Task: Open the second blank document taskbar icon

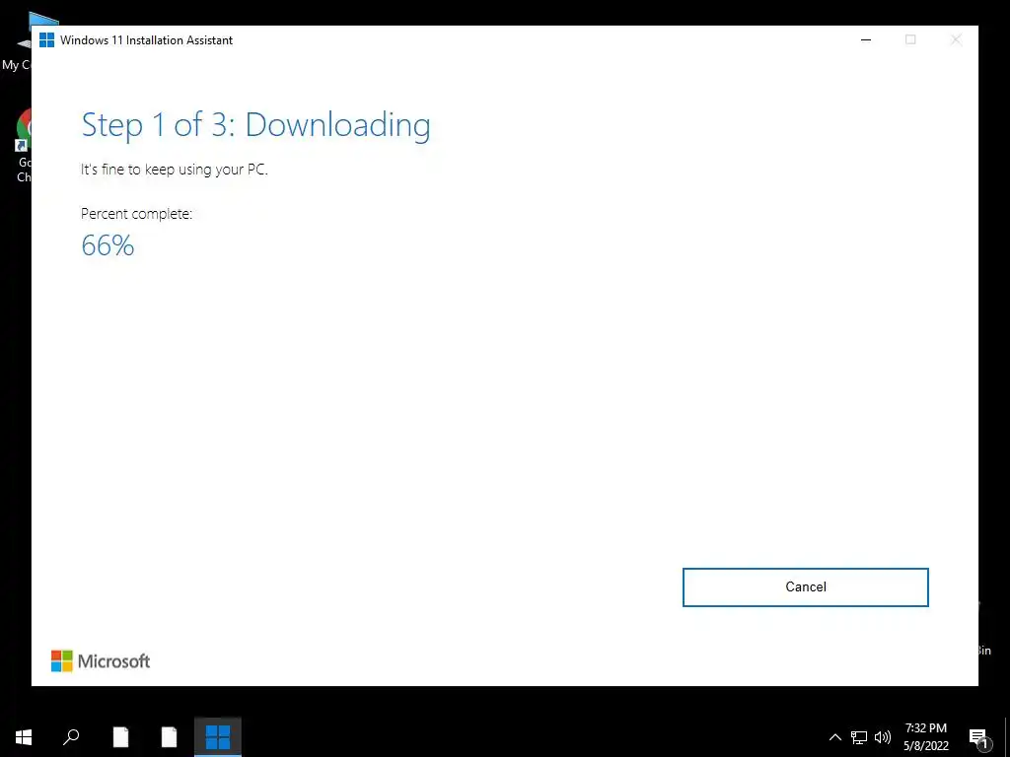Action: point(169,737)
